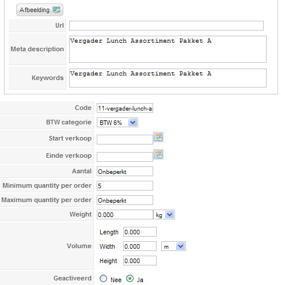Select the Ja radio button for Geactiveerd
Screen dimensions: 281x285
tap(130, 279)
